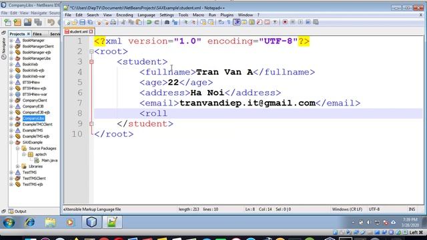
Task: Open the Settings menu
Action: pos(167,15)
